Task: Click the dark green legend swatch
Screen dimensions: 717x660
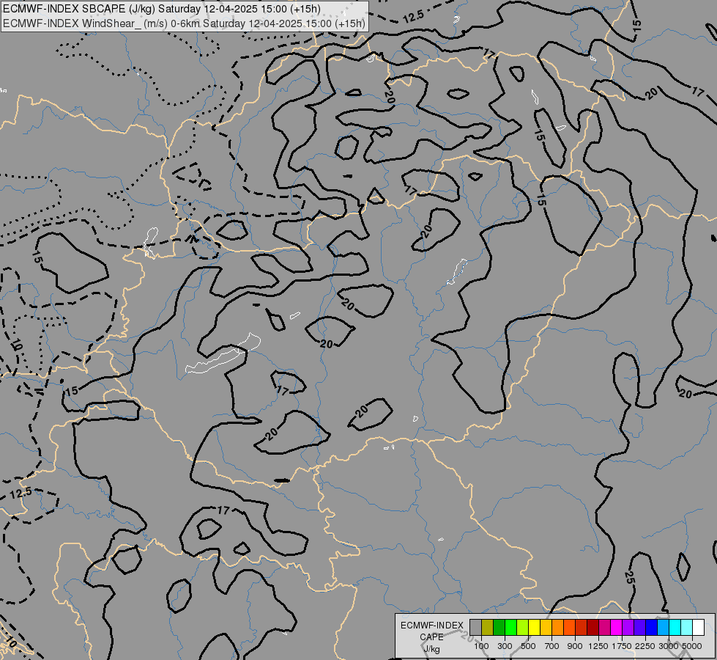Action: point(499,628)
